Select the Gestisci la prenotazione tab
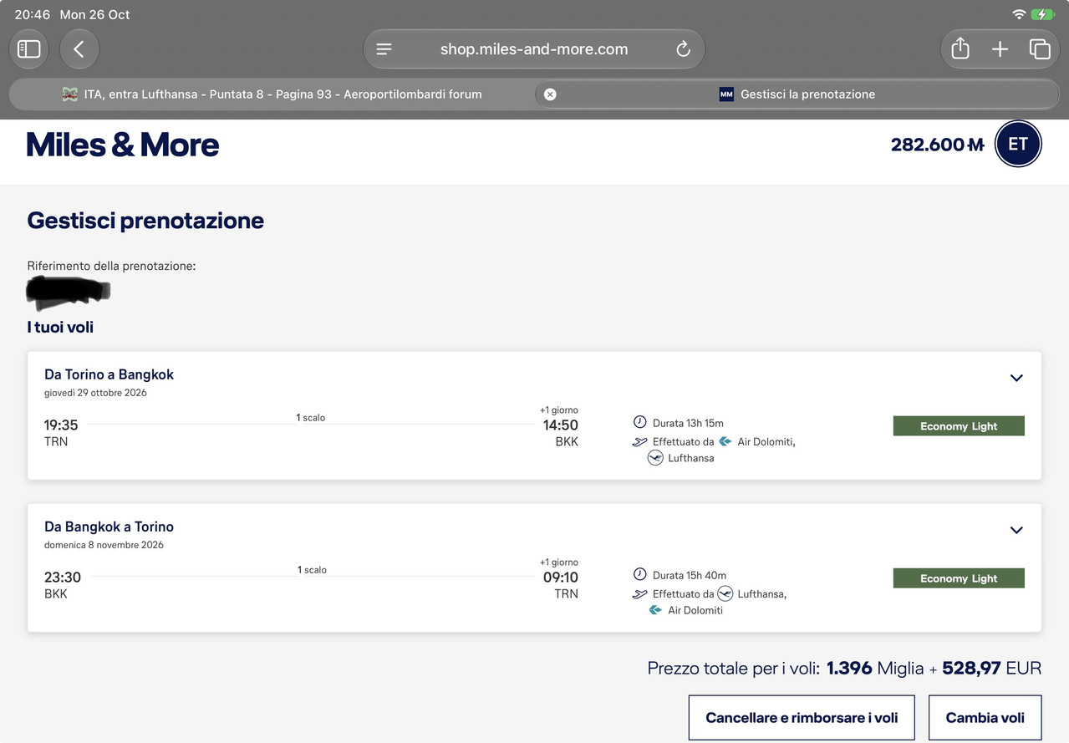 coord(797,94)
